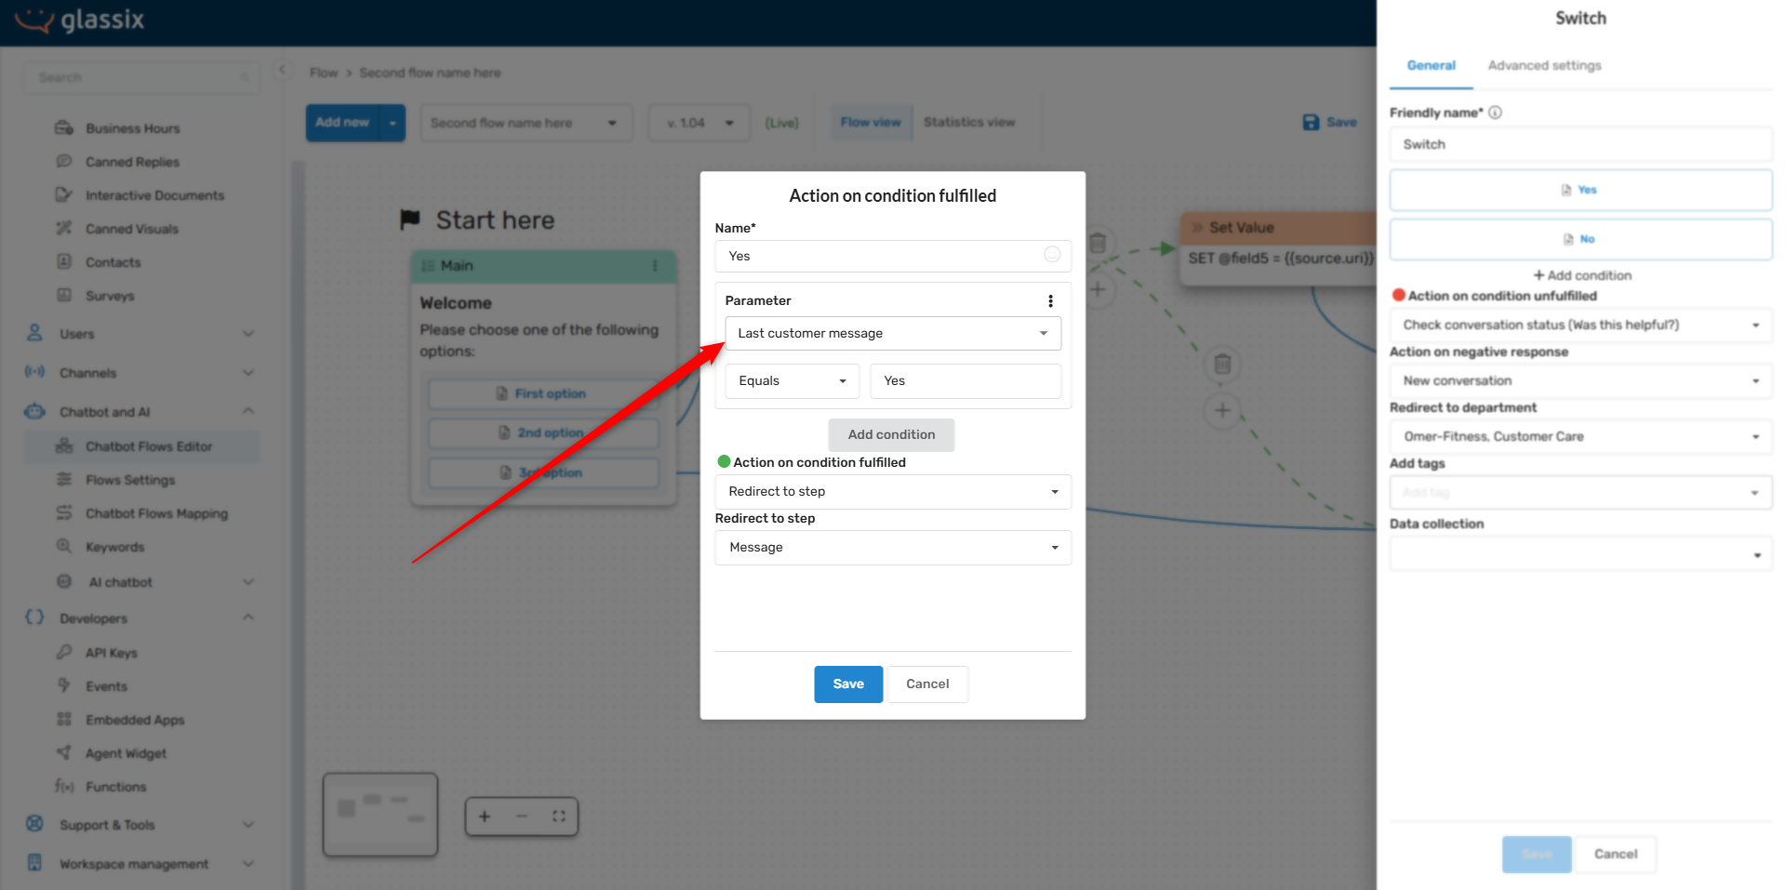Viewport: 1786px width, 890px height.
Task: Click the Add condition button in dialog
Action: coord(891,434)
